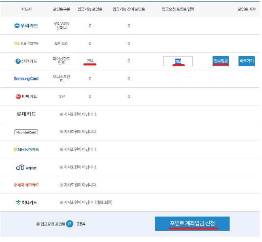Click the 하나카드 logo
This screenshot has height=242, width=262.
click(26, 202)
